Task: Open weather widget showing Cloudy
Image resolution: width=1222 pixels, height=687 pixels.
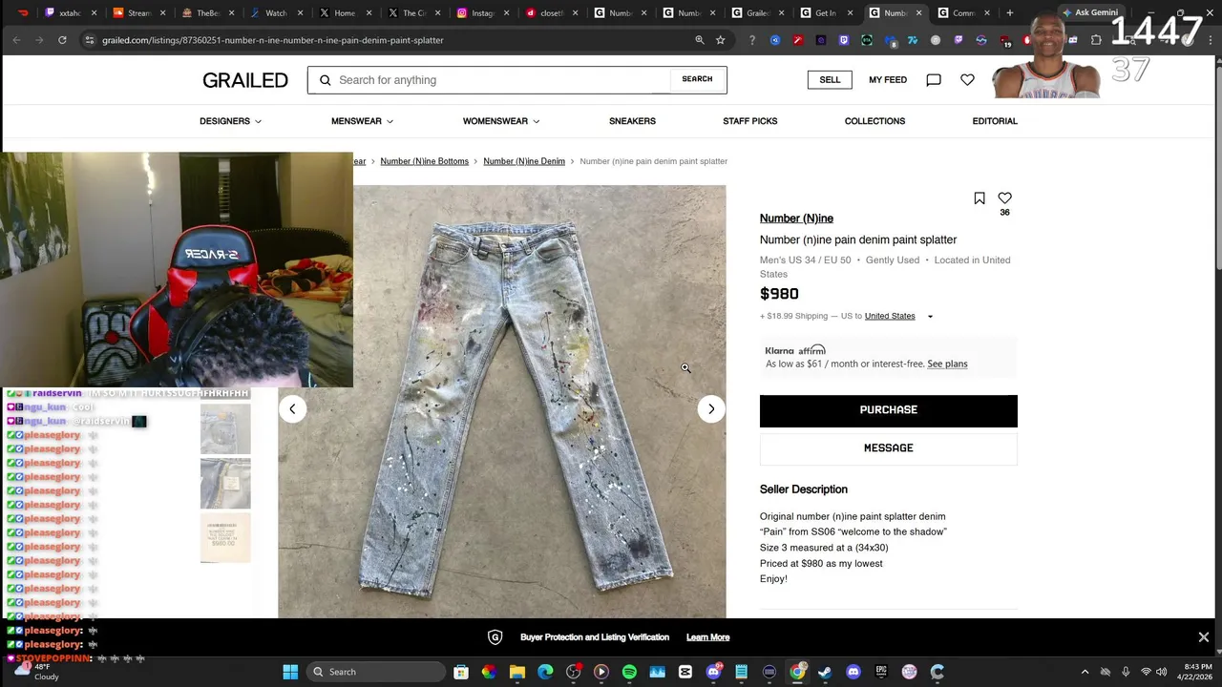Action: pos(36,672)
